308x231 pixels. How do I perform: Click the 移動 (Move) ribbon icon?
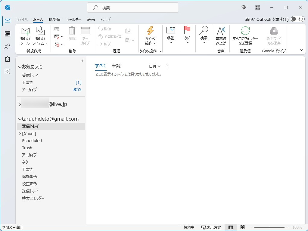pyautogui.click(x=171, y=36)
